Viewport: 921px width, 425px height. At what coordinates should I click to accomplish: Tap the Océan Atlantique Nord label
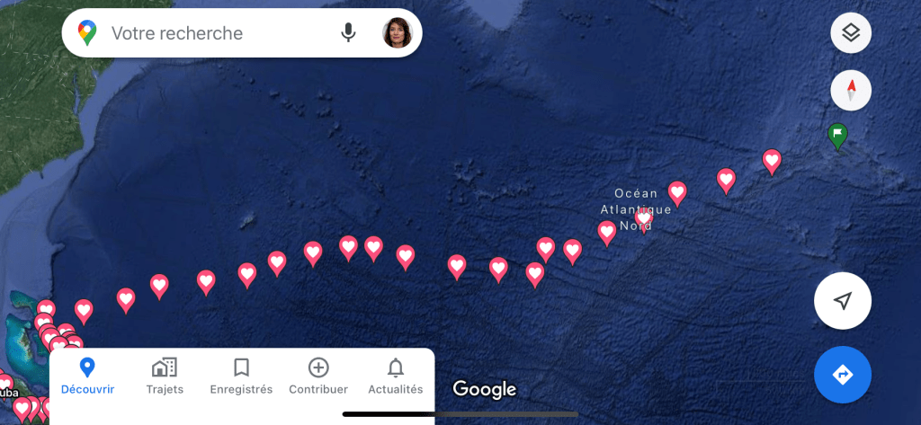(636, 209)
